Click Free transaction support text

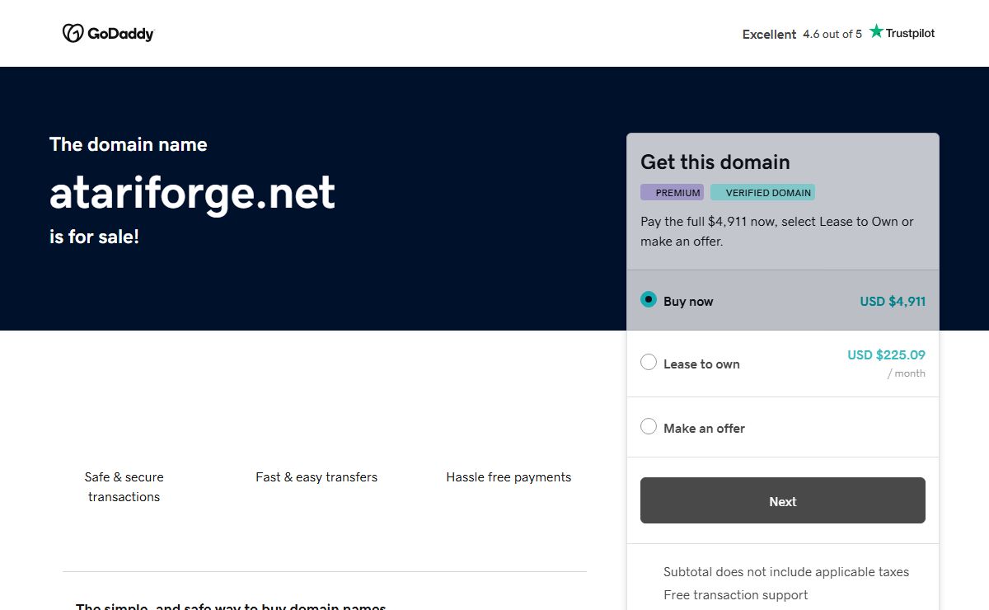736,594
